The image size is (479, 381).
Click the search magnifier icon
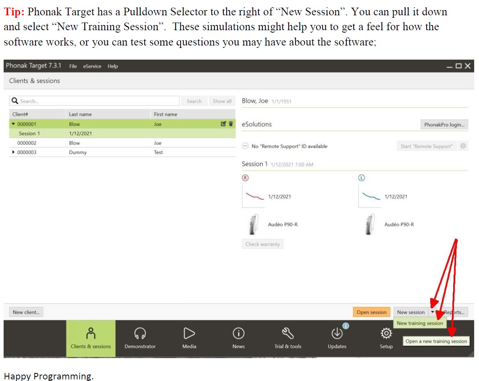pos(15,101)
